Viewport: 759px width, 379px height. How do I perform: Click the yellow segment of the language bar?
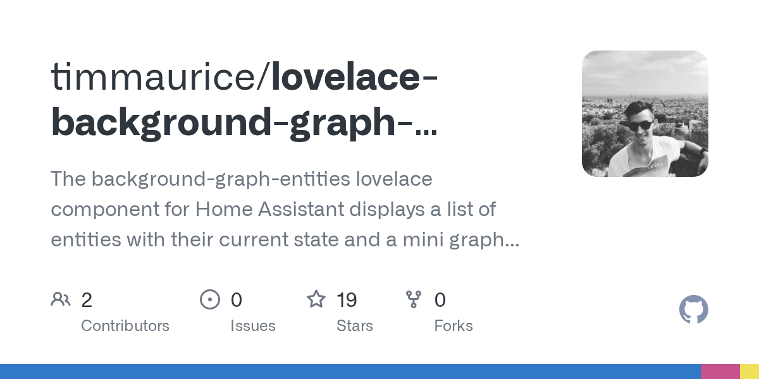(x=750, y=371)
